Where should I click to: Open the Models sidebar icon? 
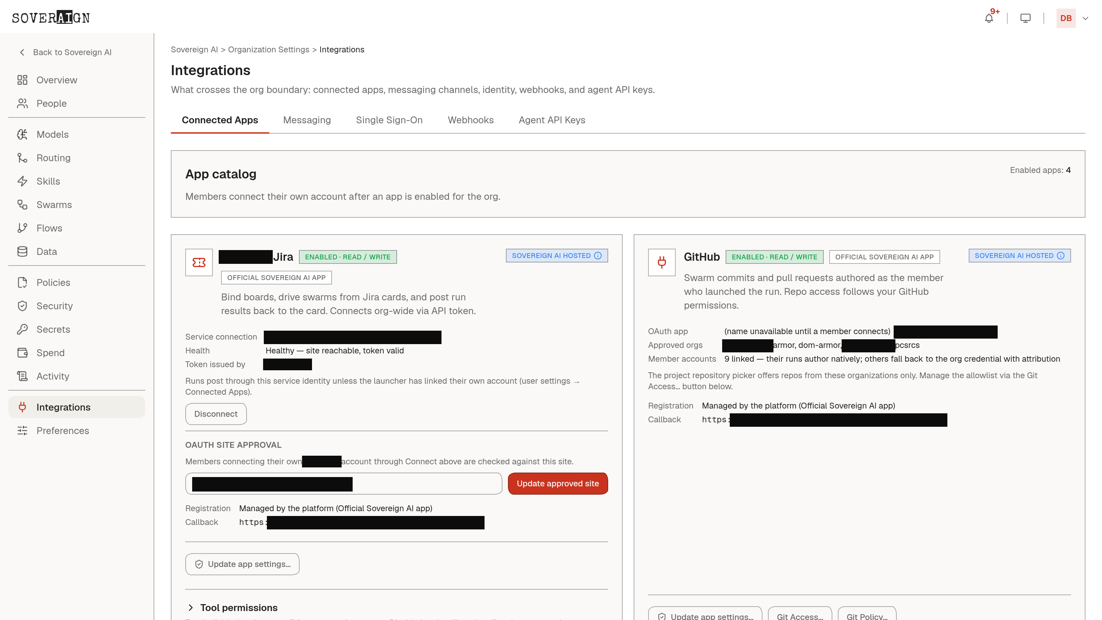(x=22, y=134)
